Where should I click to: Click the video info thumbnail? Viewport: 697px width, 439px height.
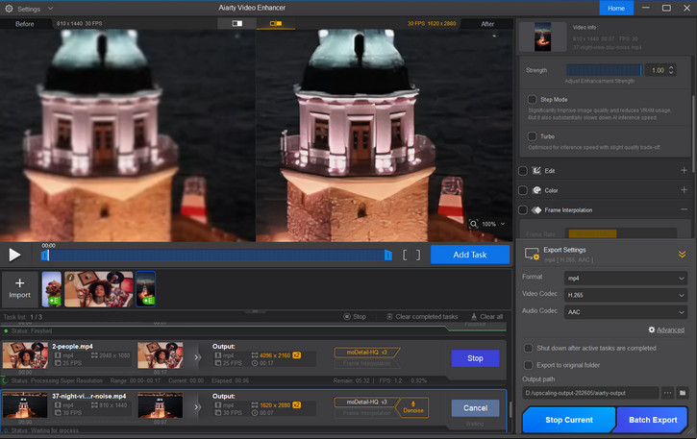pos(542,37)
